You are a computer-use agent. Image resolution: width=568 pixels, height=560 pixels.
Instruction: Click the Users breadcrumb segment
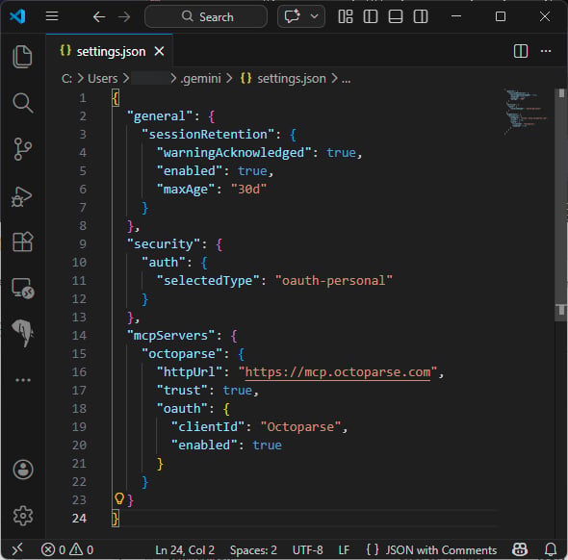103,79
